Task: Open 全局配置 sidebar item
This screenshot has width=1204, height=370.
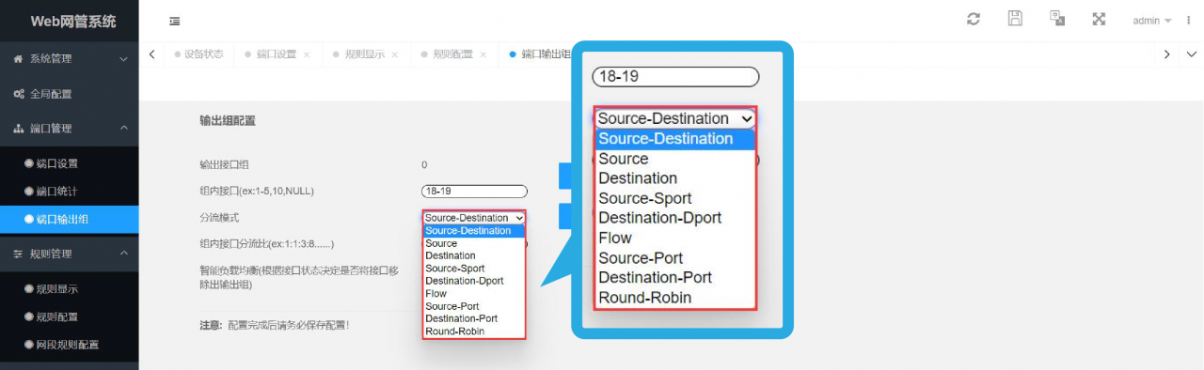Action: 69,94
